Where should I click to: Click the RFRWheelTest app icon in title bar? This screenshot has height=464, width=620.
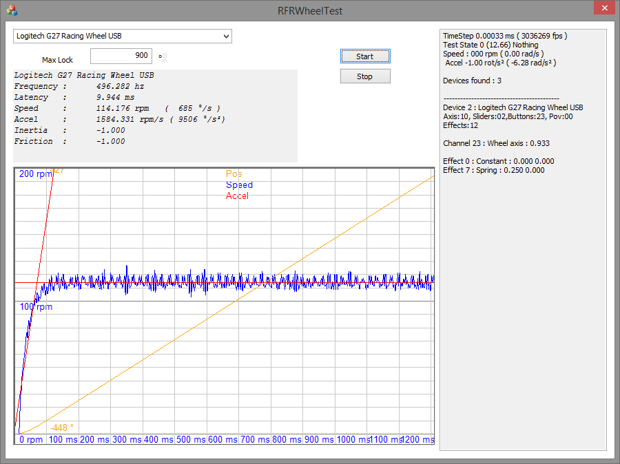(x=12, y=10)
